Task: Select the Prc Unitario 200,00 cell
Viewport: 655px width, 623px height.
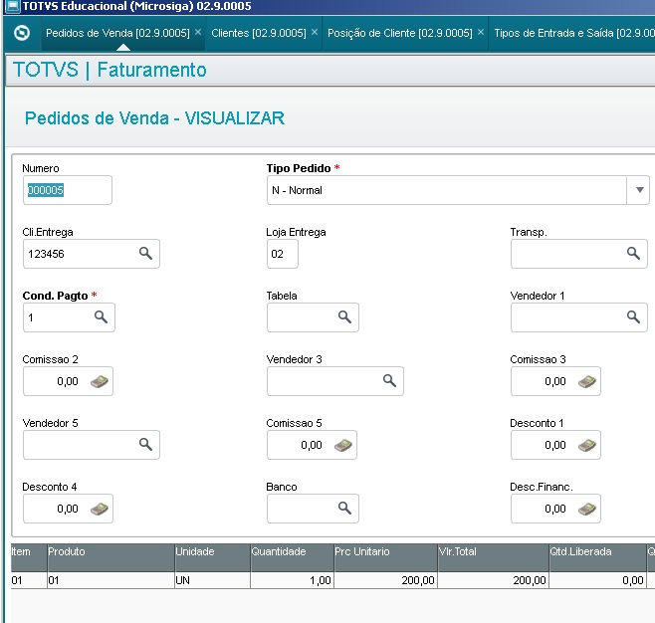Action: point(385,580)
